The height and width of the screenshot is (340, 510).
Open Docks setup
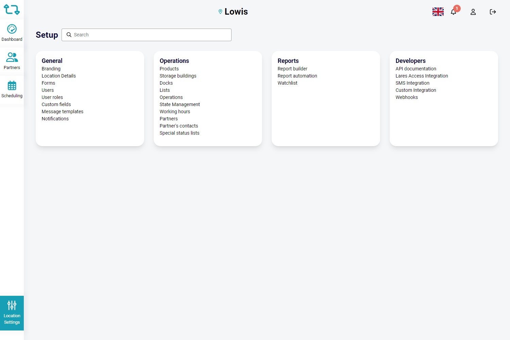pyautogui.click(x=166, y=83)
